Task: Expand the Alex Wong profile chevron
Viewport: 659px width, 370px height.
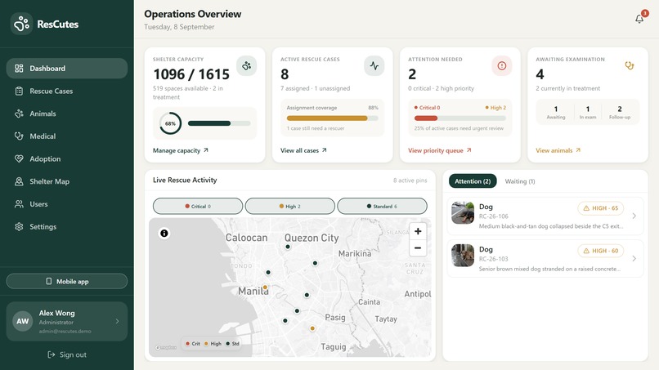Action: point(117,321)
